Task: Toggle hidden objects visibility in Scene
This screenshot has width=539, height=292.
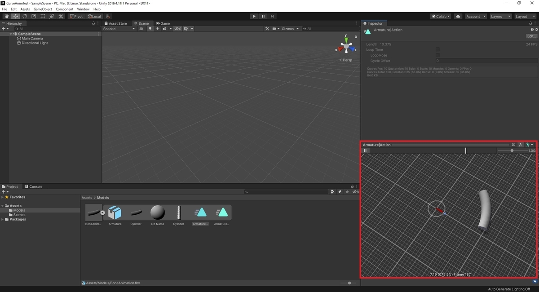Action: [x=178, y=29]
